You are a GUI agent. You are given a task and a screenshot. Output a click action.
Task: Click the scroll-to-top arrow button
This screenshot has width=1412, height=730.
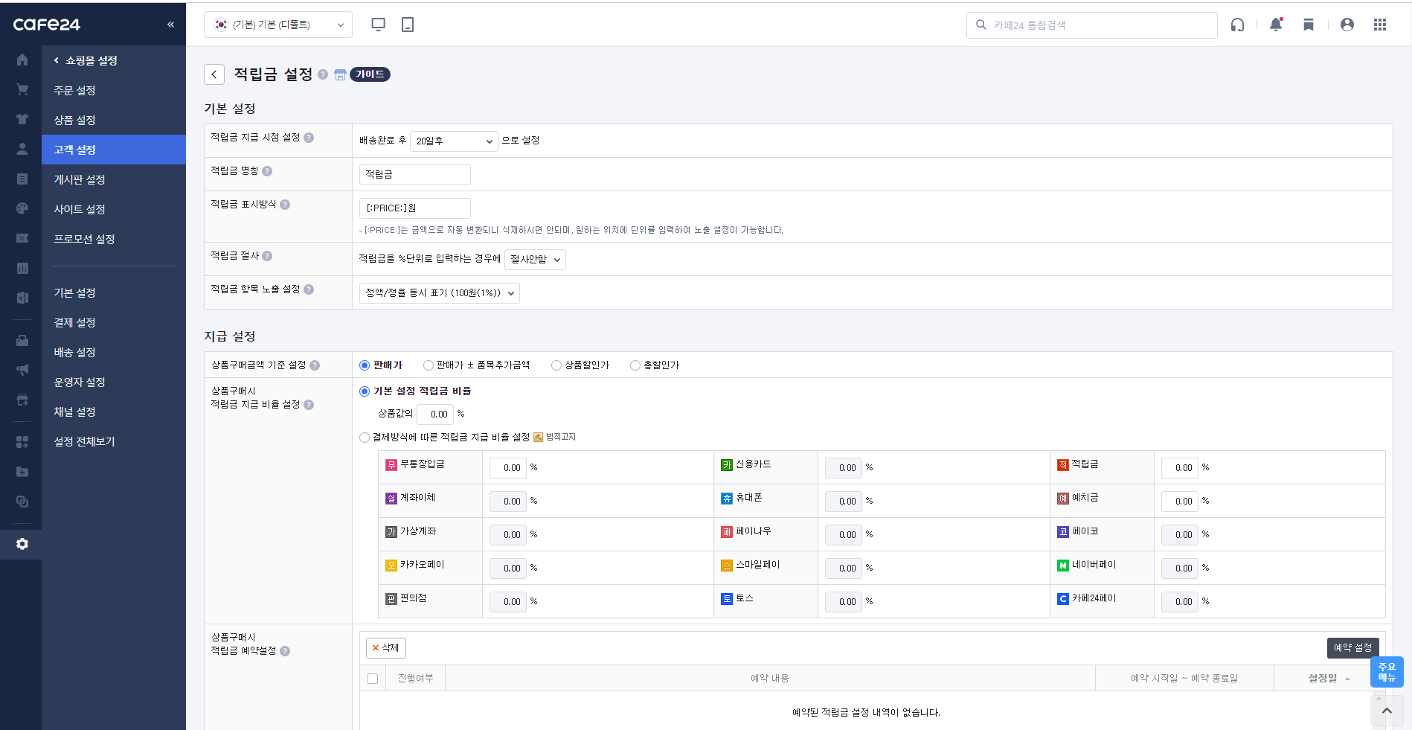[1387, 711]
